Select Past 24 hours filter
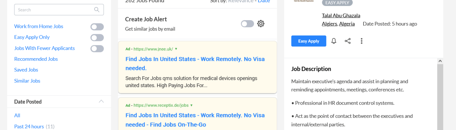 (x=29, y=126)
